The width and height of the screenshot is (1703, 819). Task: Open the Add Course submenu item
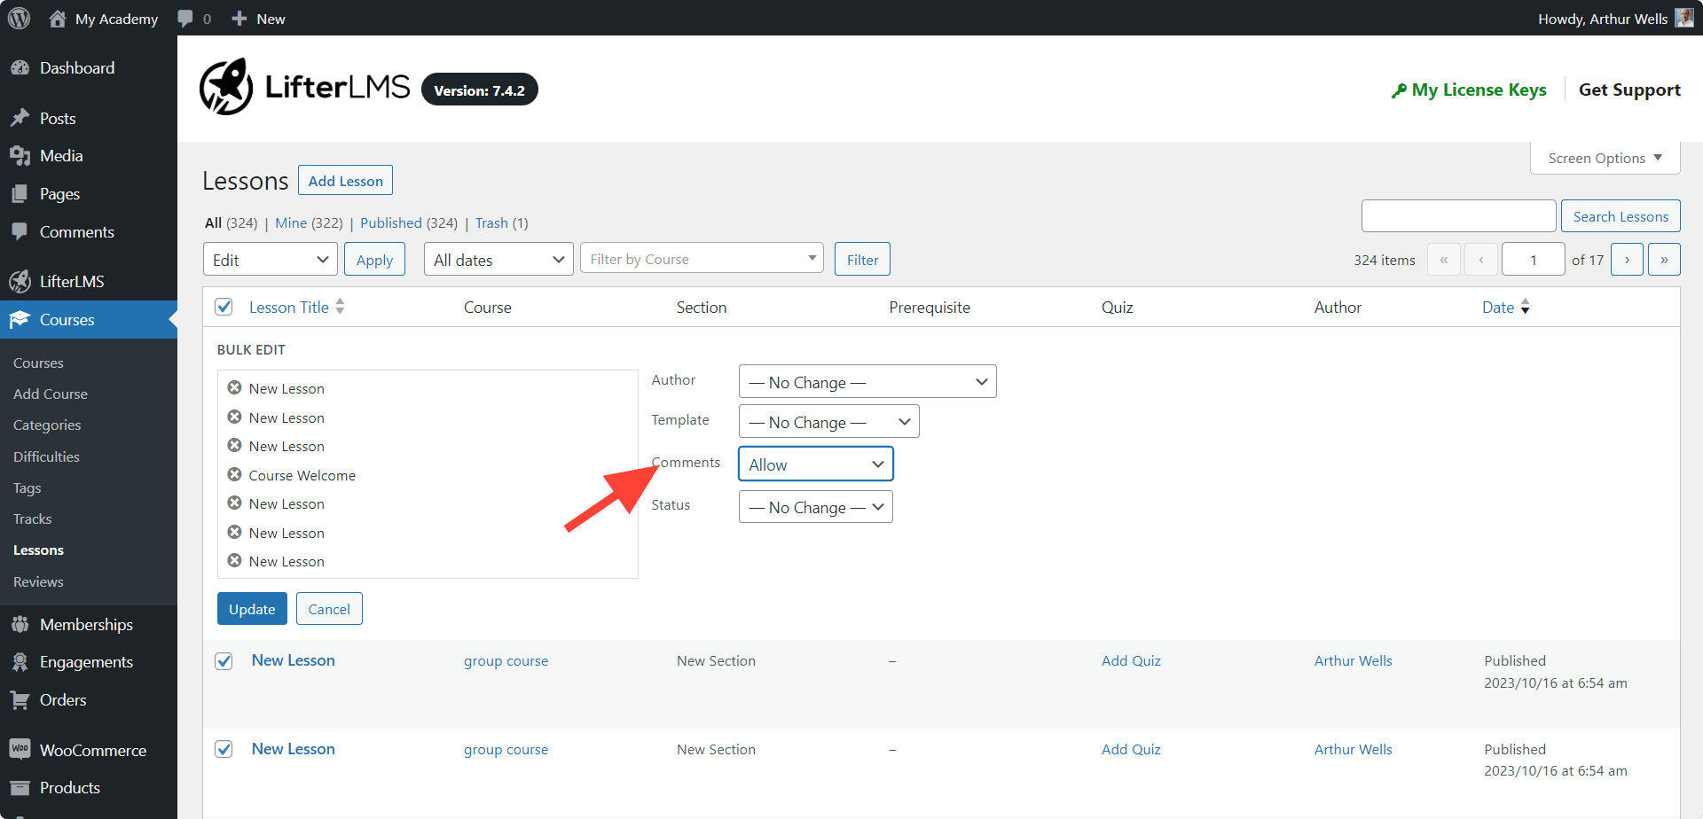[51, 394]
